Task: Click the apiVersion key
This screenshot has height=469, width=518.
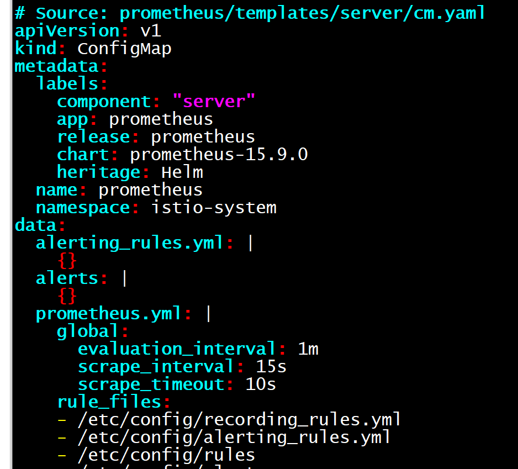Action: point(67,31)
